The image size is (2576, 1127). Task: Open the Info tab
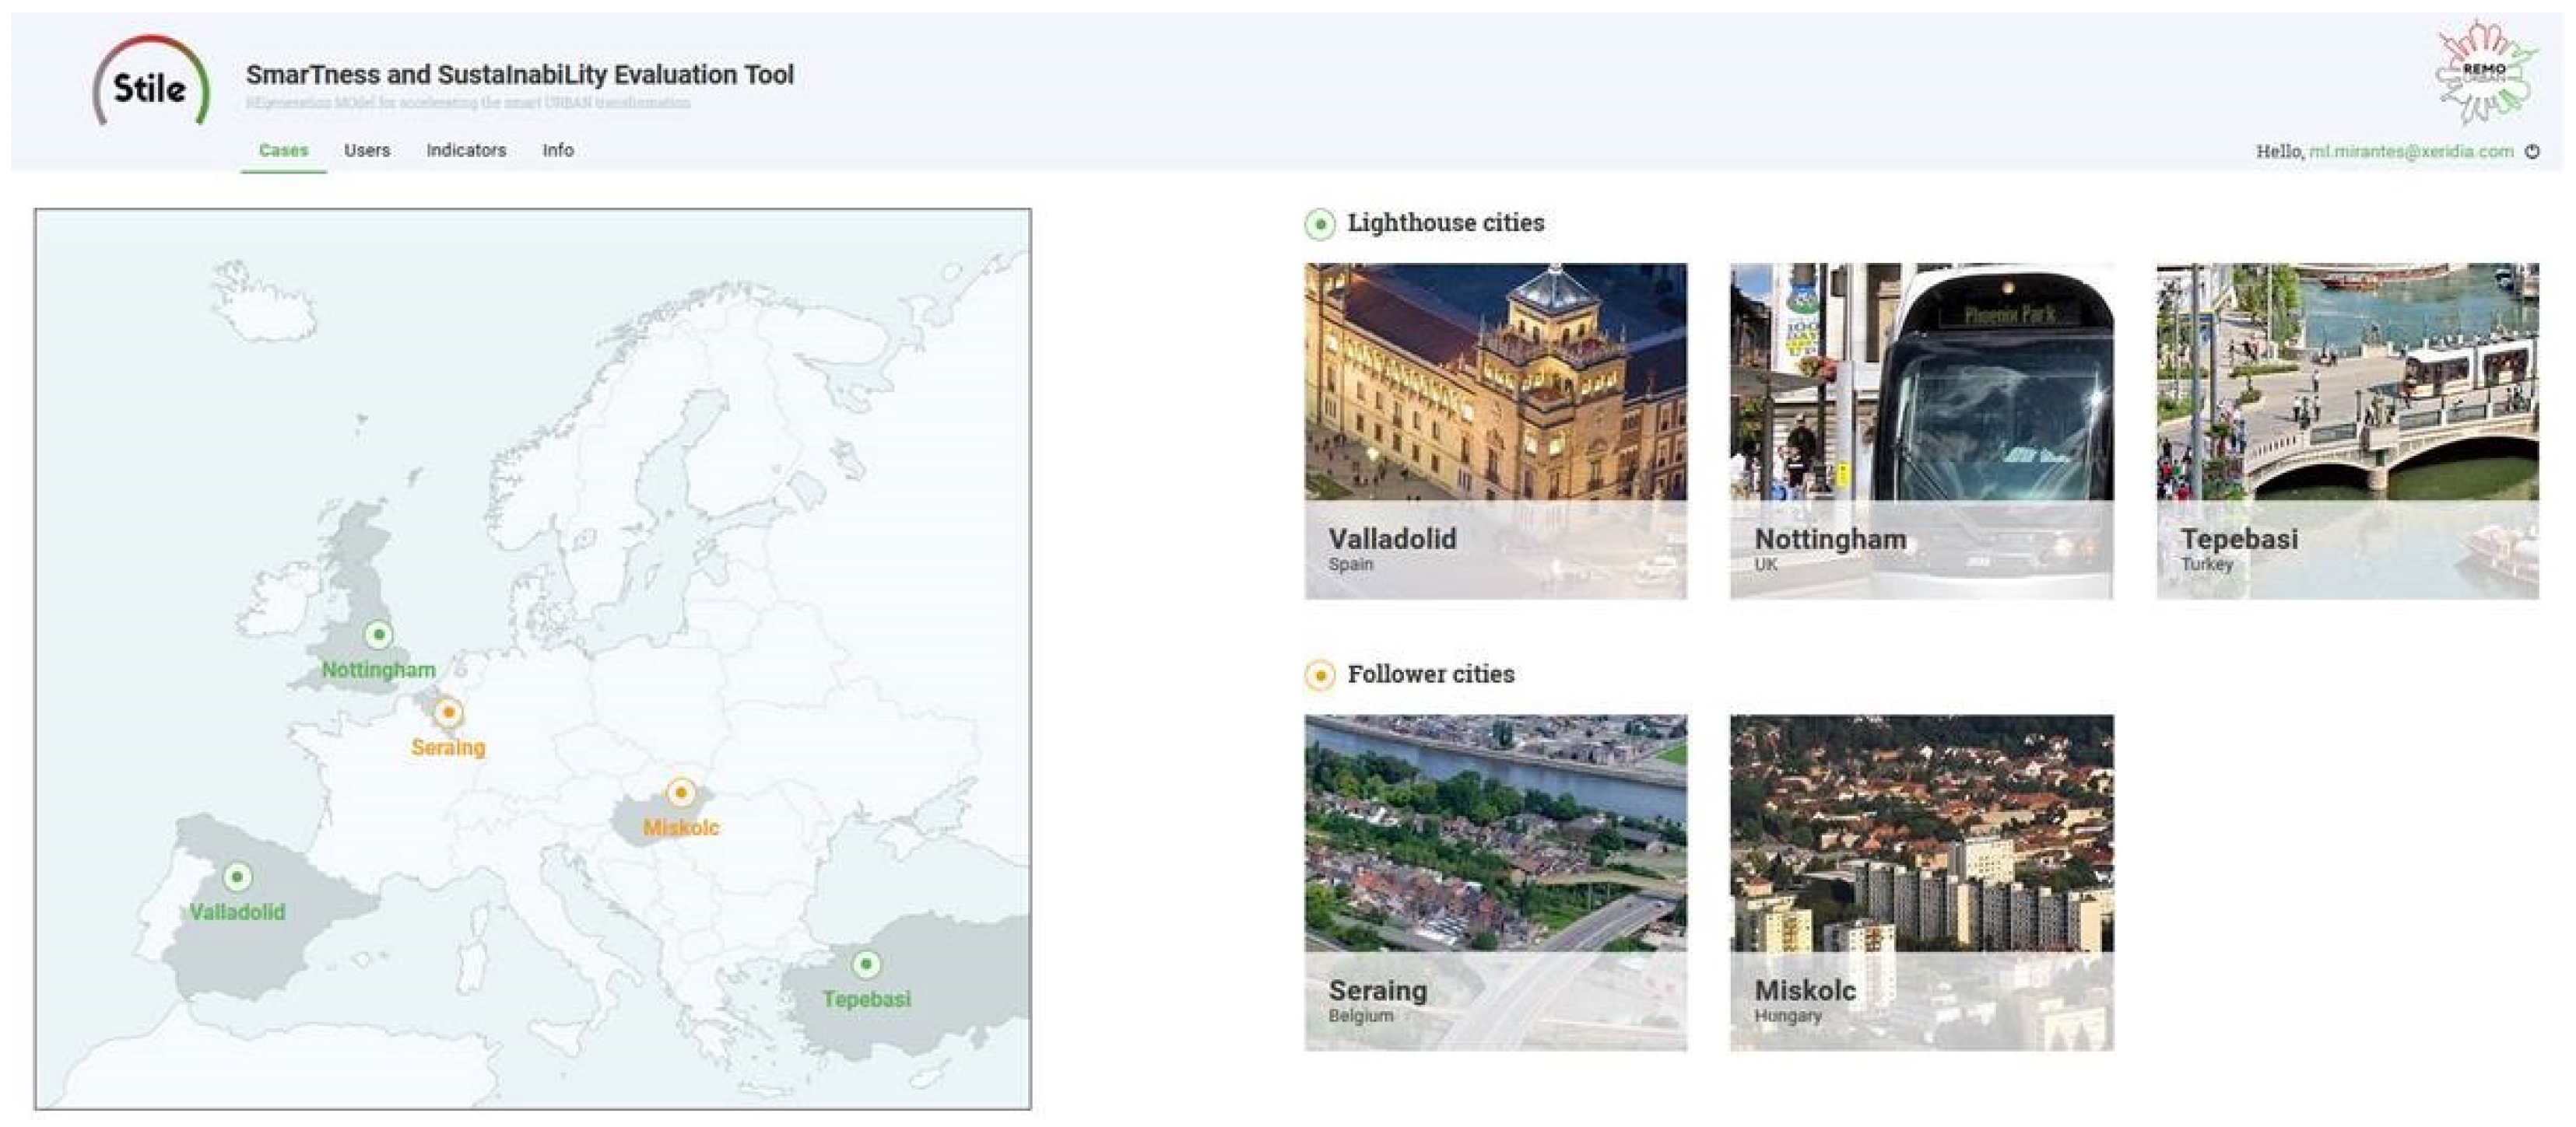click(557, 151)
